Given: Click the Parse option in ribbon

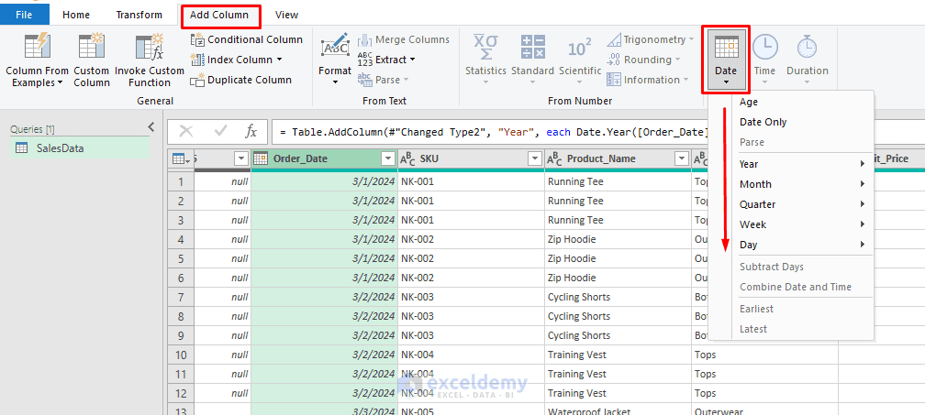Looking at the screenshot, I should 384,80.
